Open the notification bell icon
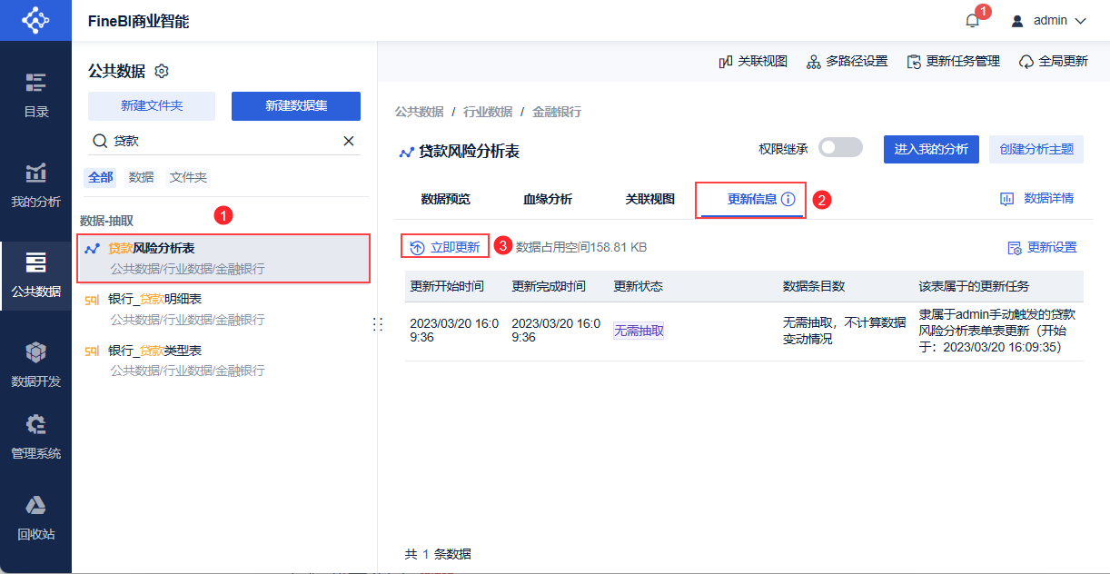 pyautogui.click(x=972, y=21)
